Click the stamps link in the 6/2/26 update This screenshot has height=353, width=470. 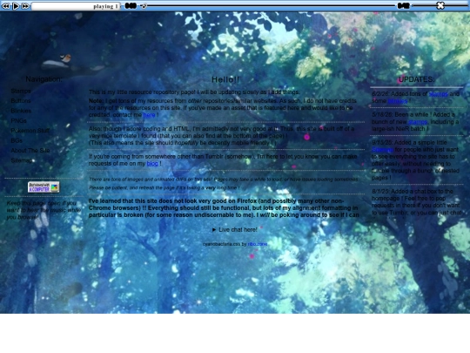point(438,94)
